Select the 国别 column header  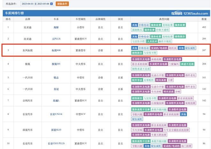pyautogui.click(x=120, y=19)
